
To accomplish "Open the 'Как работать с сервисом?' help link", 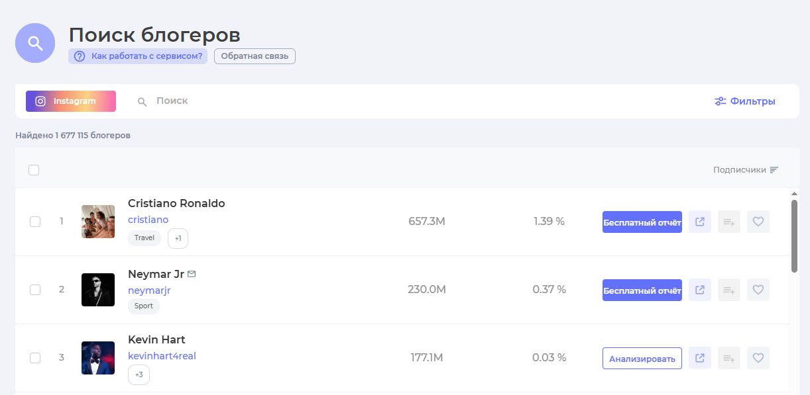I will pos(138,56).
